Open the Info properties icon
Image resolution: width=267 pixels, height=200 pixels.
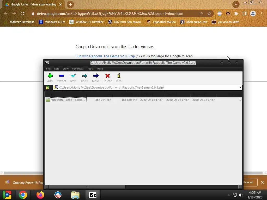point(119,75)
